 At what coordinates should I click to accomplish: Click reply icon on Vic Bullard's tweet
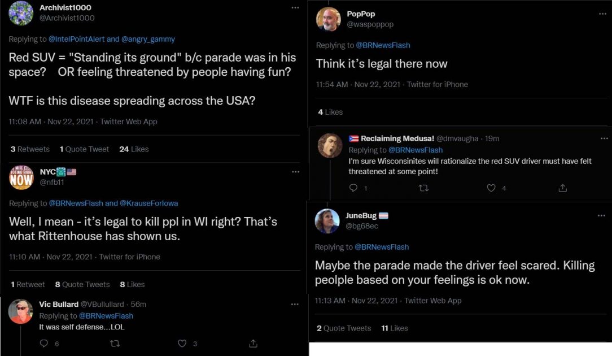point(44,343)
